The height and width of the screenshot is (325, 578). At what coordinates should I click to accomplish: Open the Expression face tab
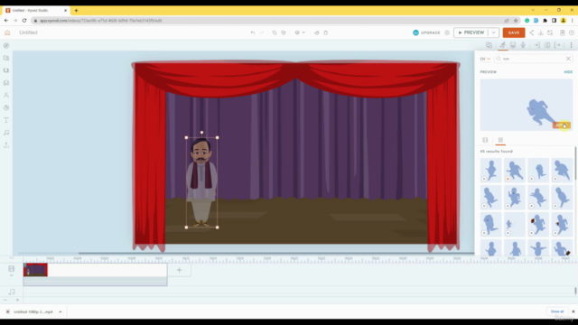point(513,45)
